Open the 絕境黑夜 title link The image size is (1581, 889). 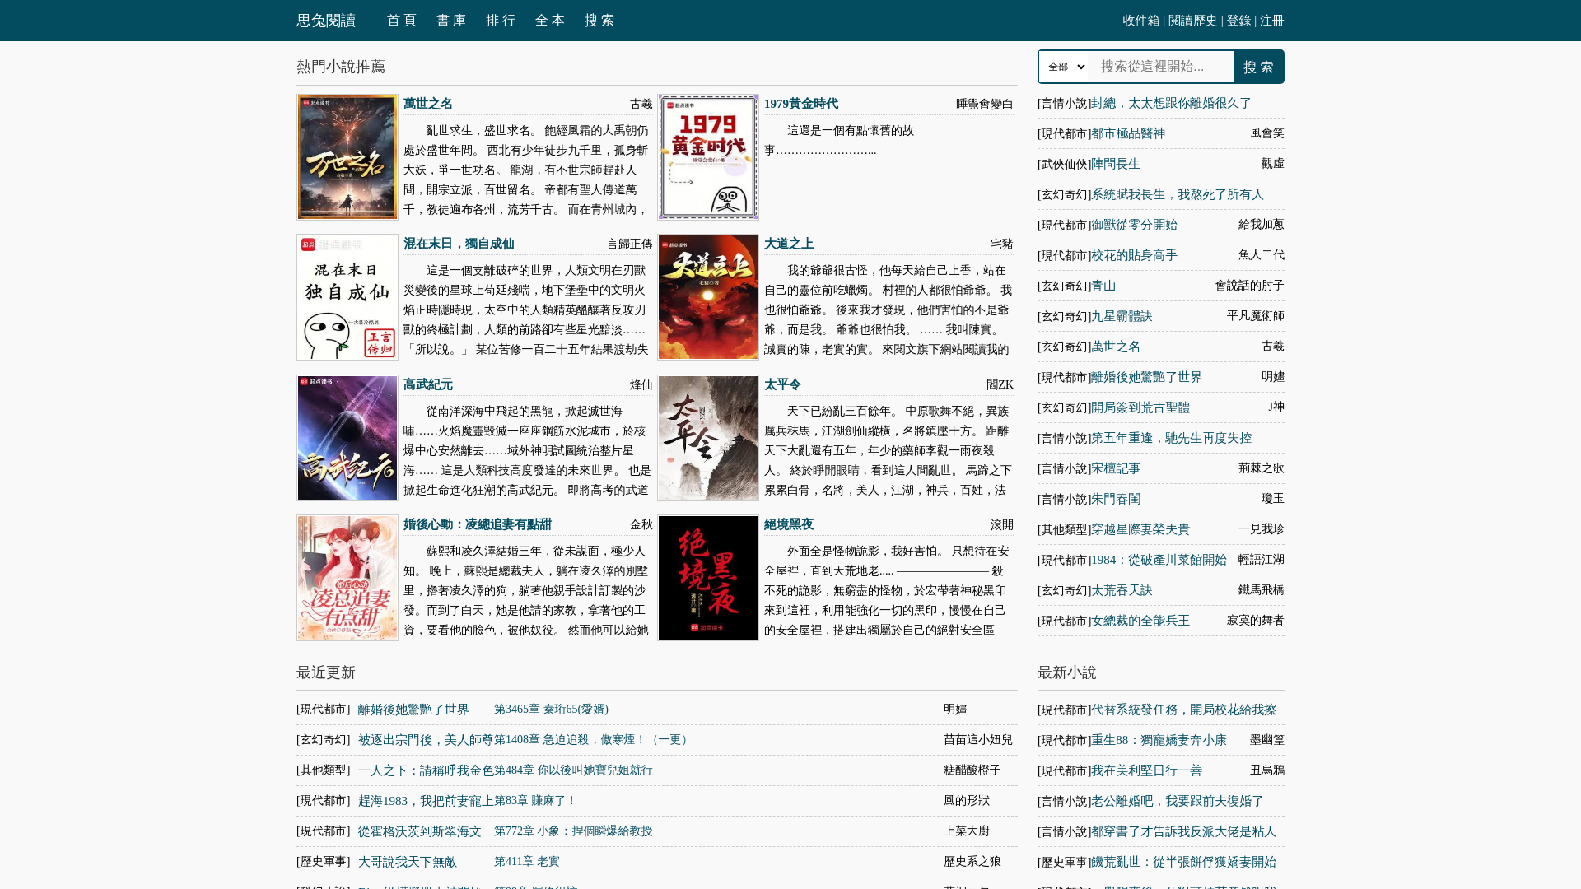point(789,524)
